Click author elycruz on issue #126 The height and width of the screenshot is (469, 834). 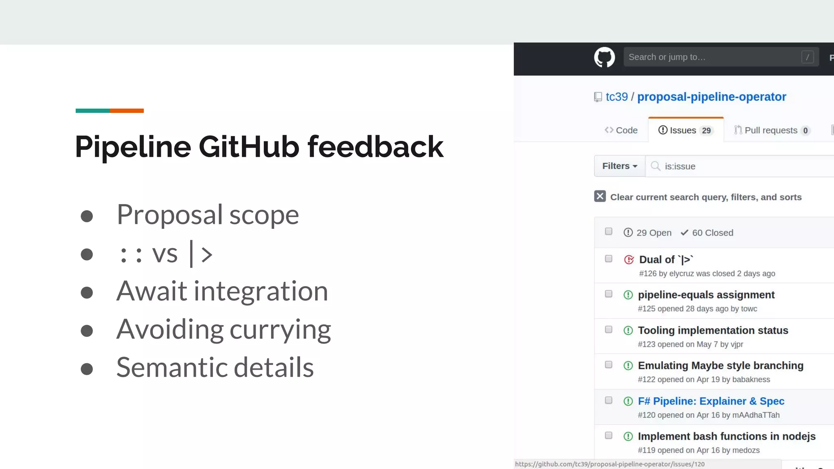[681, 274]
